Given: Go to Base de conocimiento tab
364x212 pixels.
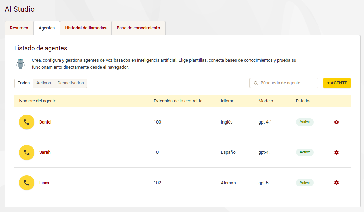Looking at the screenshot, I should pyautogui.click(x=138, y=28).
